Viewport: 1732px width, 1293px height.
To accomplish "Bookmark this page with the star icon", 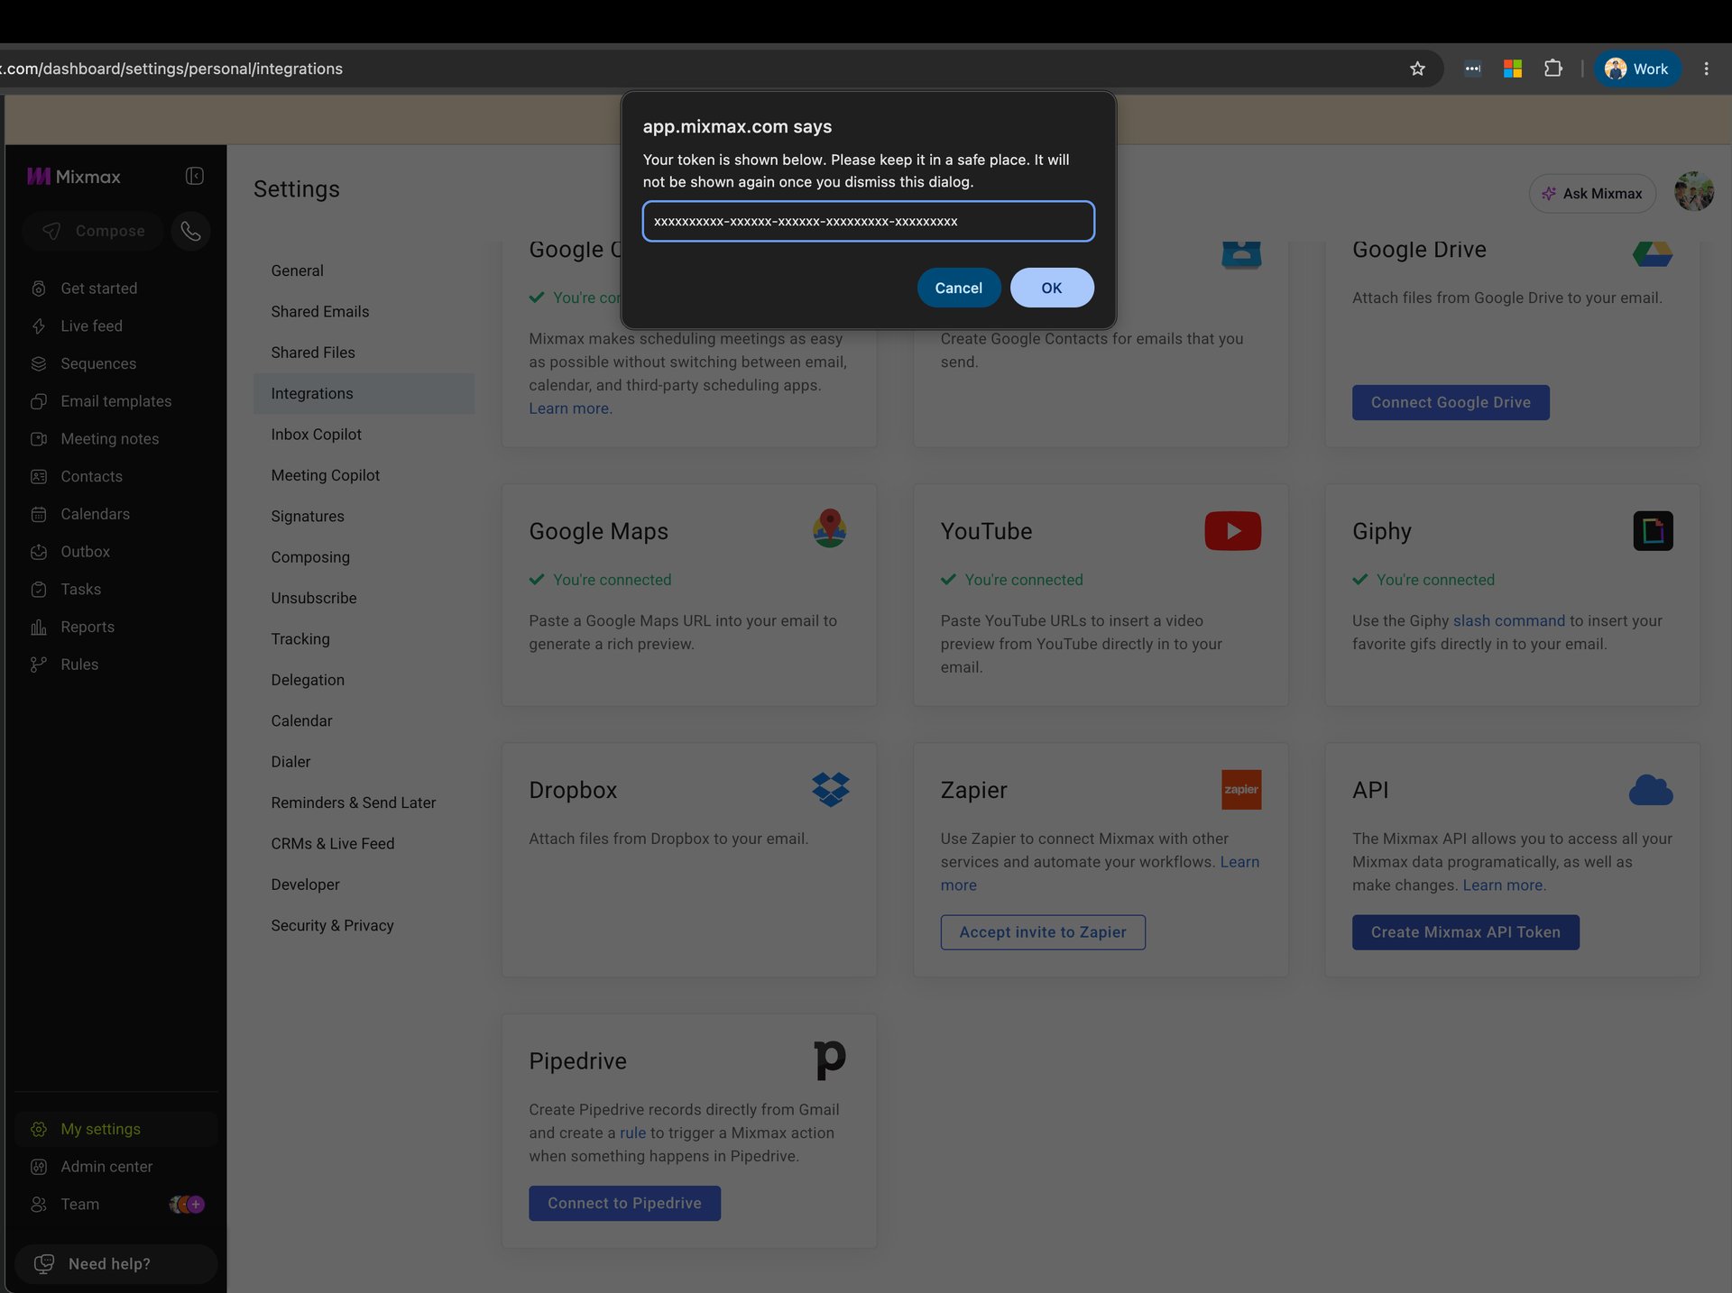I will pyautogui.click(x=1417, y=69).
